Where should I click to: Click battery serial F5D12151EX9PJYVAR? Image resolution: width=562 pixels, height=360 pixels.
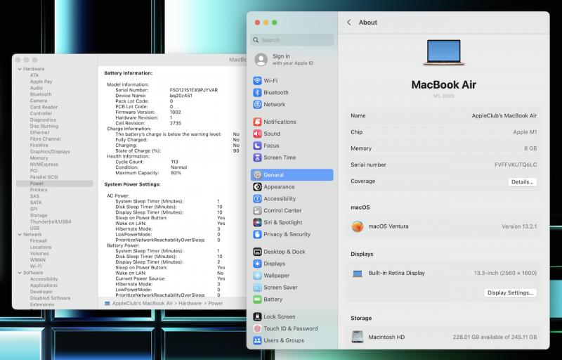tap(194, 90)
